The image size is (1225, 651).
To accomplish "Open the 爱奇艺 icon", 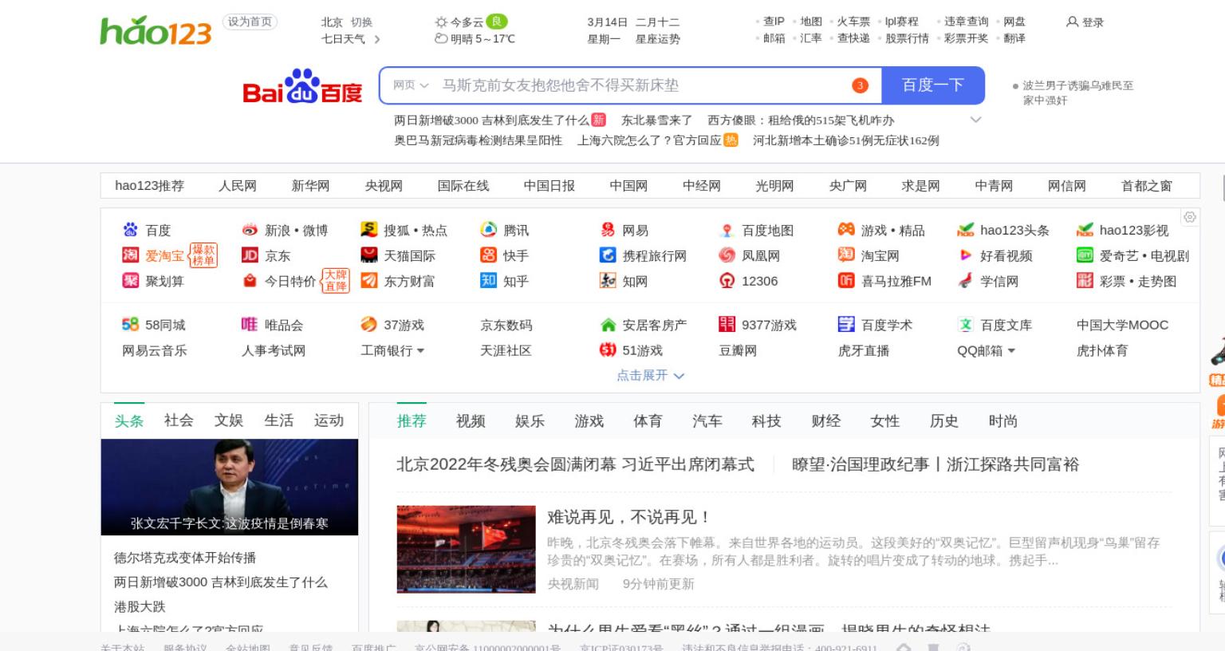I will pyautogui.click(x=1085, y=255).
